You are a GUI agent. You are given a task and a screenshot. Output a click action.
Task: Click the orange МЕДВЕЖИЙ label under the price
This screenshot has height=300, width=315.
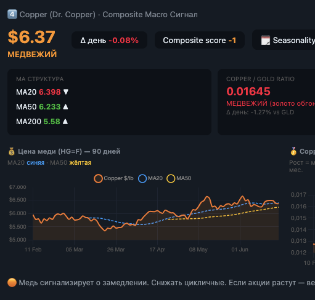pyautogui.click(x=32, y=54)
